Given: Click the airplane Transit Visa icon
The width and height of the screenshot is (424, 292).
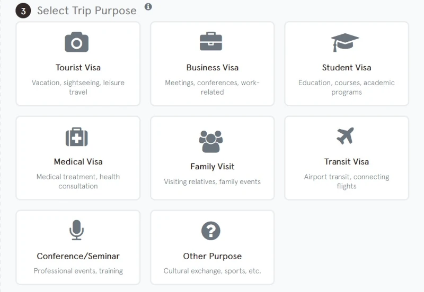Looking at the screenshot, I should click(345, 136).
